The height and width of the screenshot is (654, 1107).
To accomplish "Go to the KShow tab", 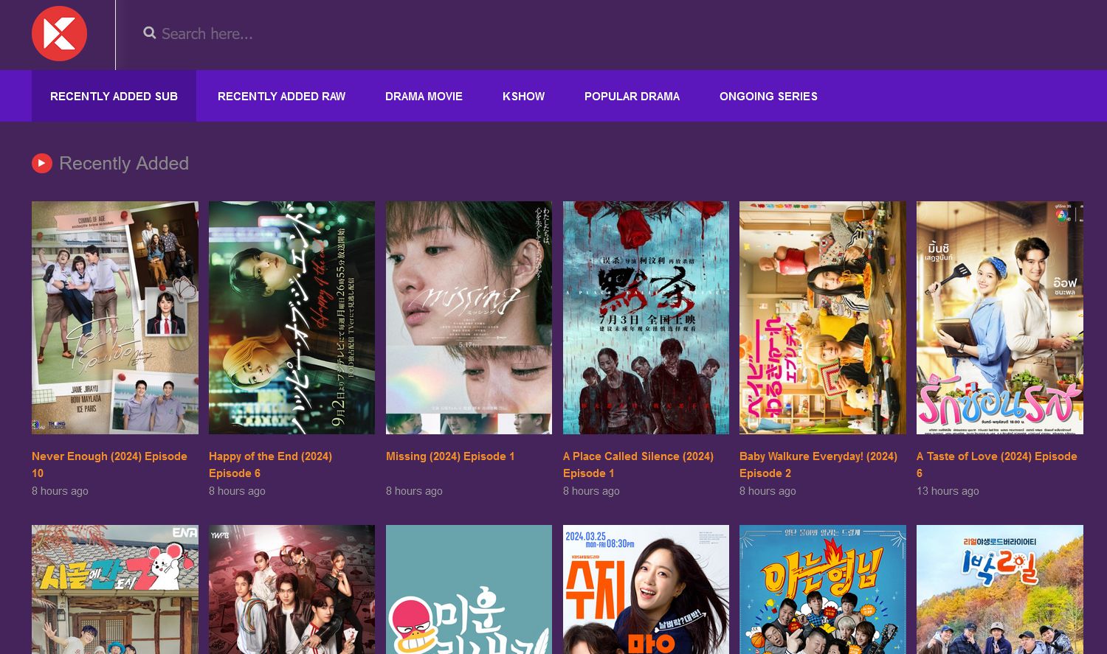I will pyautogui.click(x=523, y=96).
